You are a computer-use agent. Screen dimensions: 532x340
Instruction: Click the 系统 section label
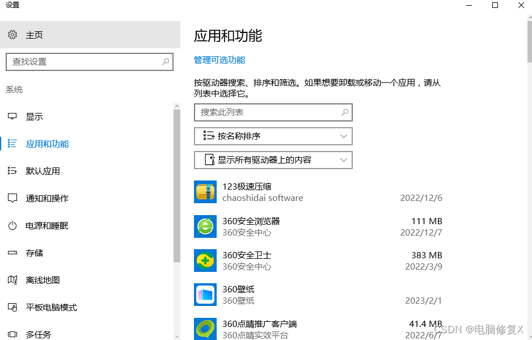(x=14, y=90)
